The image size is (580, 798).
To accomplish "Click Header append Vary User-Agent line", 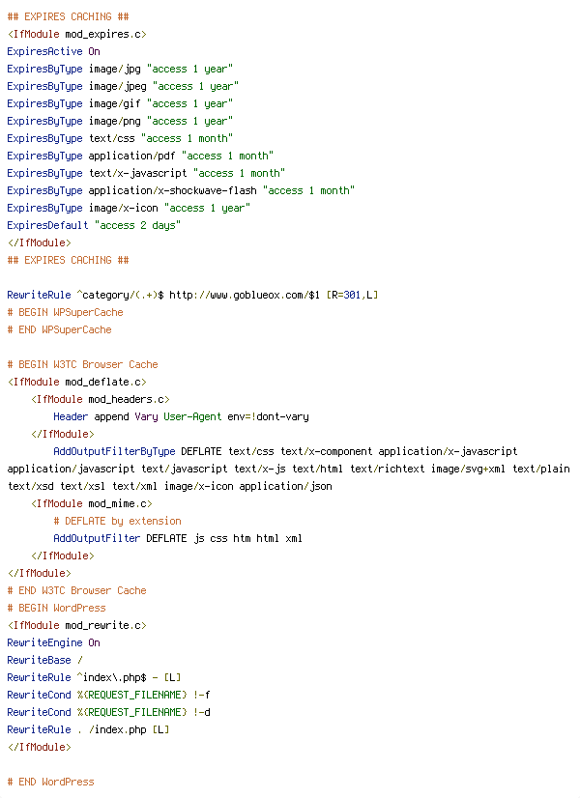I will coord(181,416).
